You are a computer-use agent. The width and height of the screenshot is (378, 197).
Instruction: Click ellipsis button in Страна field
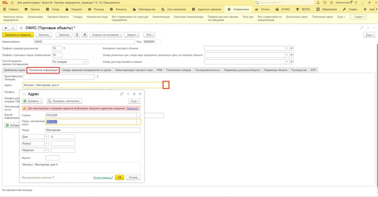click(138, 115)
